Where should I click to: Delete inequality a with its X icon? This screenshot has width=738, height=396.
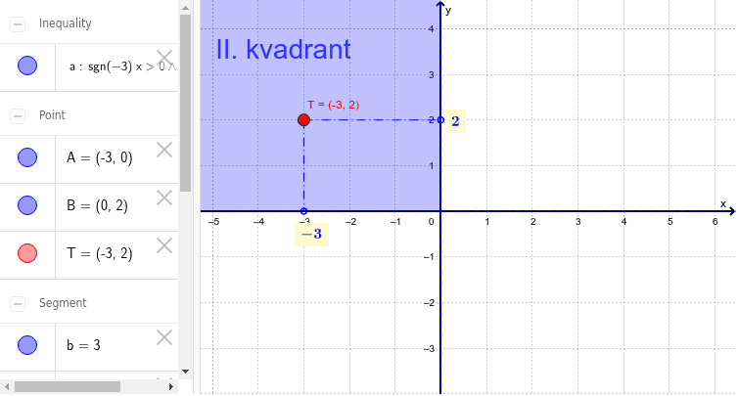point(164,58)
